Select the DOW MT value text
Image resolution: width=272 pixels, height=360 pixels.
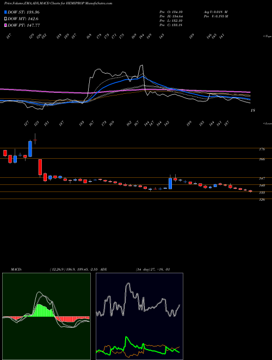tap(33, 19)
